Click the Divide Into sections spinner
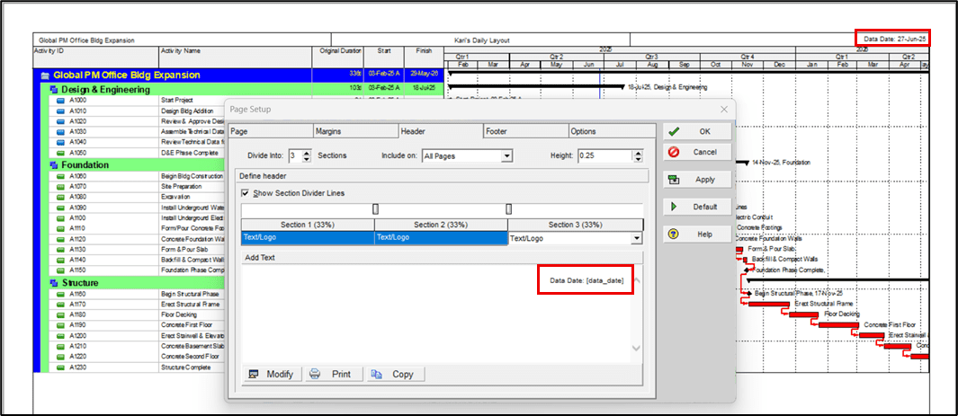This screenshot has width=958, height=416. point(307,155)
